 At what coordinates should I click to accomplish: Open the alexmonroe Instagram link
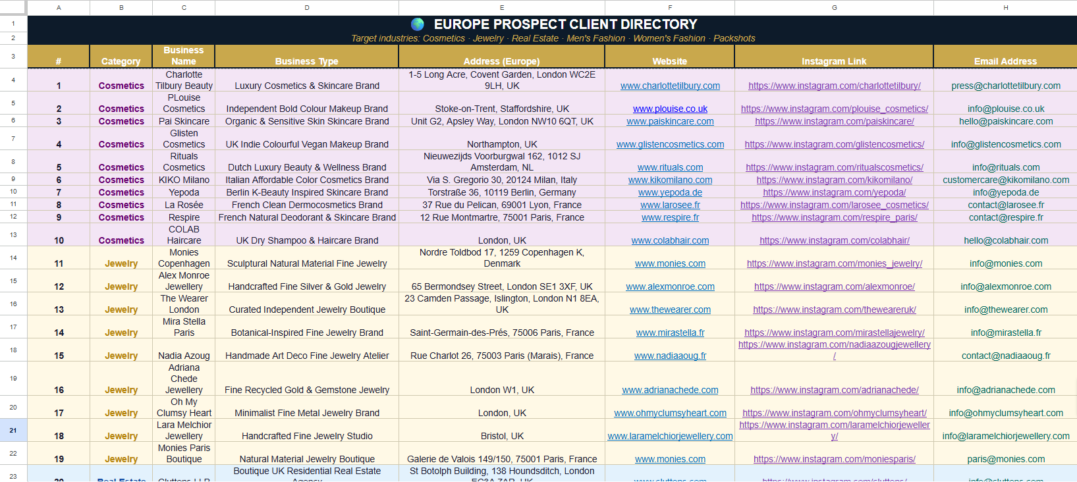pos(834,286)
